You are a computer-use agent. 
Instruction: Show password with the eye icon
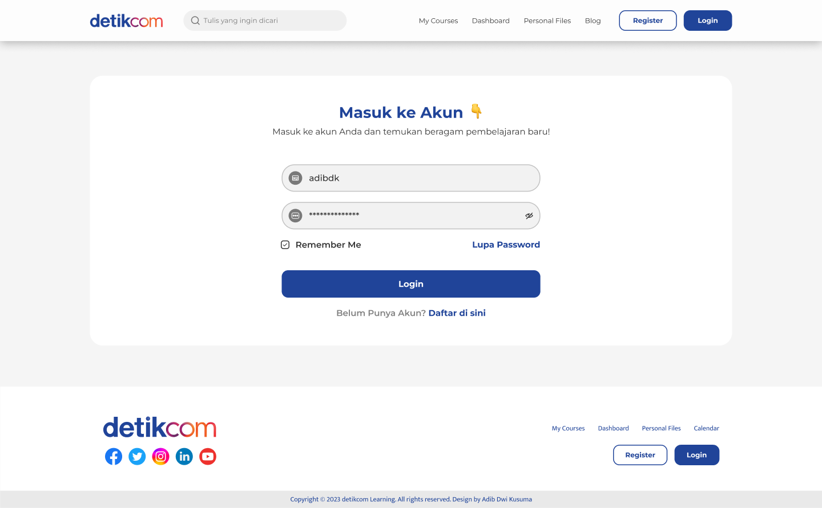click(529, 216)
